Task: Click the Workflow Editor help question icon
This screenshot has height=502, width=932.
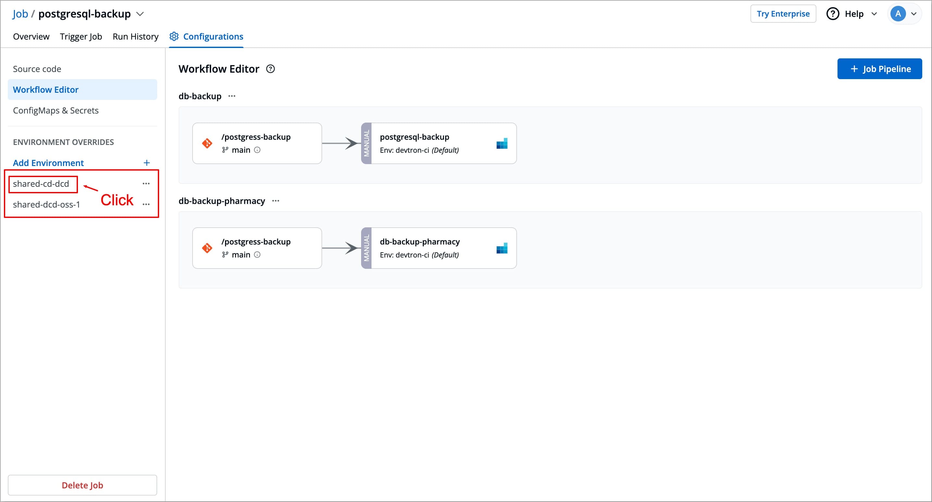Action: [x=270, y=69]
